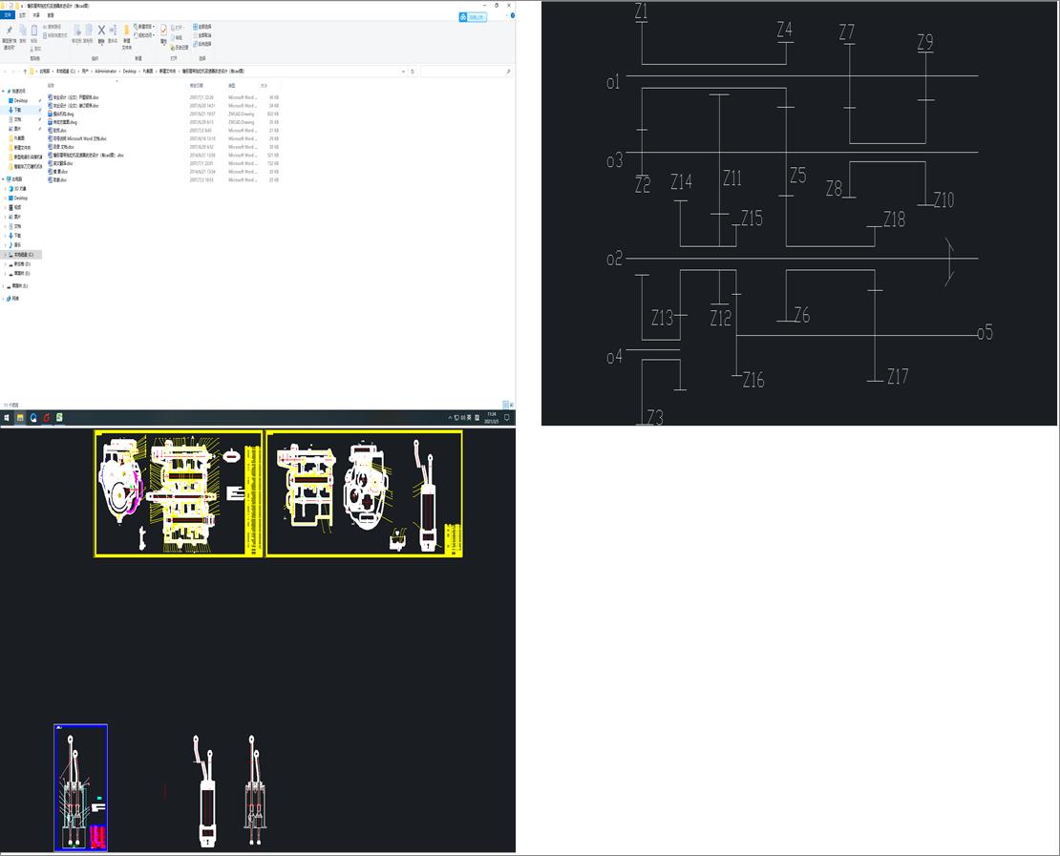Expand the 3D Objects tree node
1060x856 pixels.
[6, 189]
